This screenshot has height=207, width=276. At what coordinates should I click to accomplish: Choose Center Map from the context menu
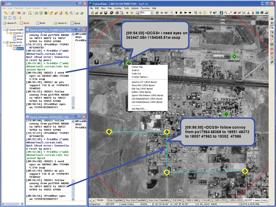137,67
